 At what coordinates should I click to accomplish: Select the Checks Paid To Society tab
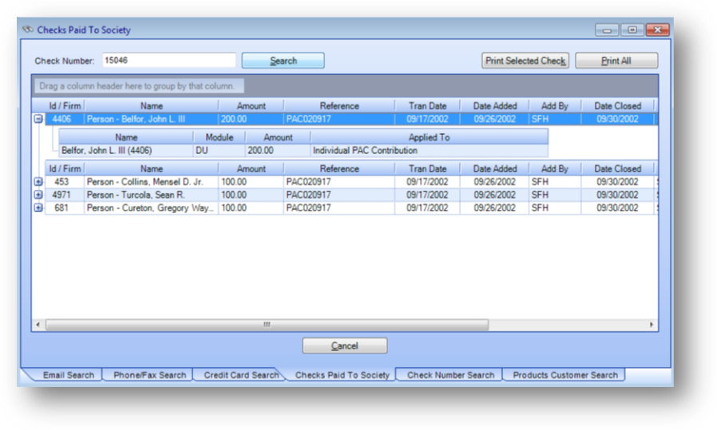point(342,375)
